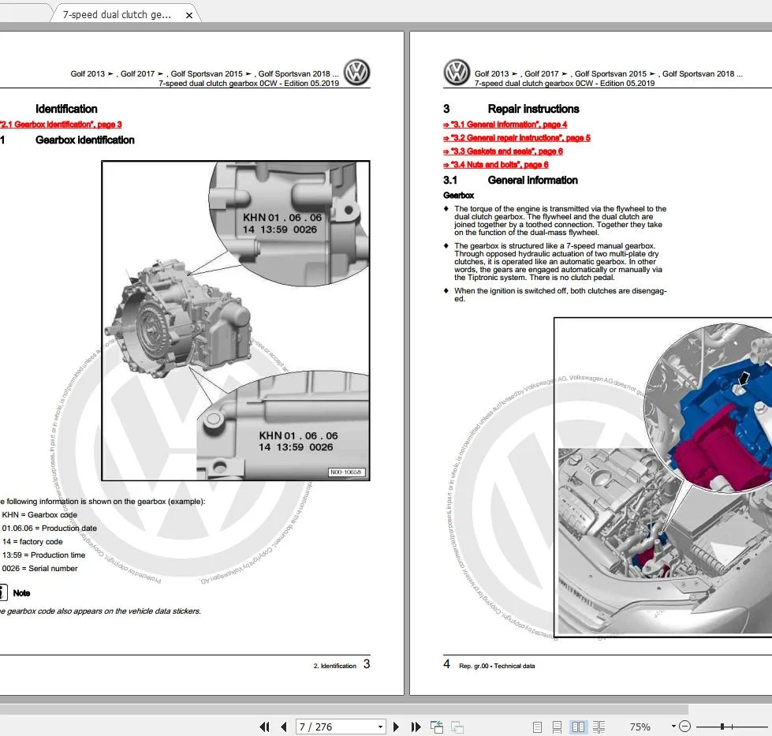This screenshot has height=736, width=772.
Task: Click the VW logo on the right page header
Action: [x=457, y=73]
